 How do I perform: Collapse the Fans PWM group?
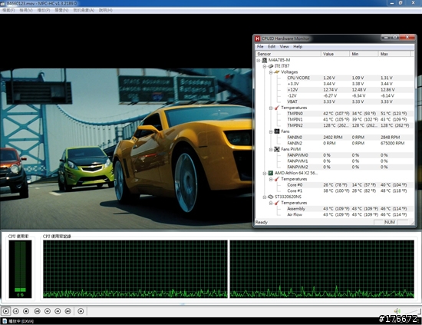271,149
